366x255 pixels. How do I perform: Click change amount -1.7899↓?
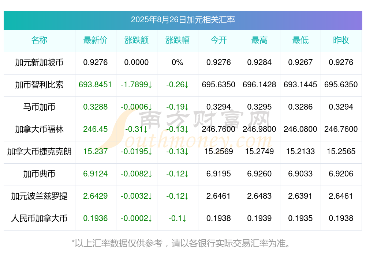coord(136,85)
